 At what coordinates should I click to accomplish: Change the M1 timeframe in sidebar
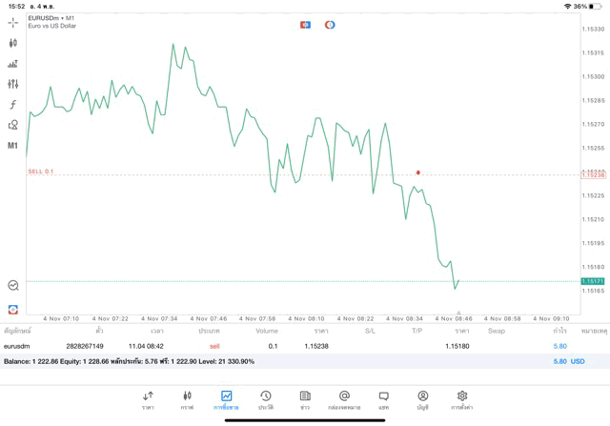pyautogui.click(x=12, y=146)
